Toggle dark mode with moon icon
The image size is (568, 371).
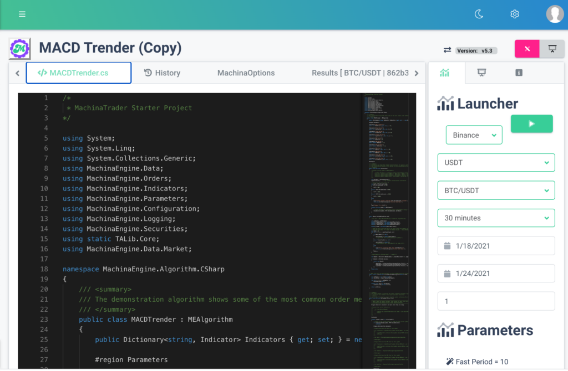(479, 14)
